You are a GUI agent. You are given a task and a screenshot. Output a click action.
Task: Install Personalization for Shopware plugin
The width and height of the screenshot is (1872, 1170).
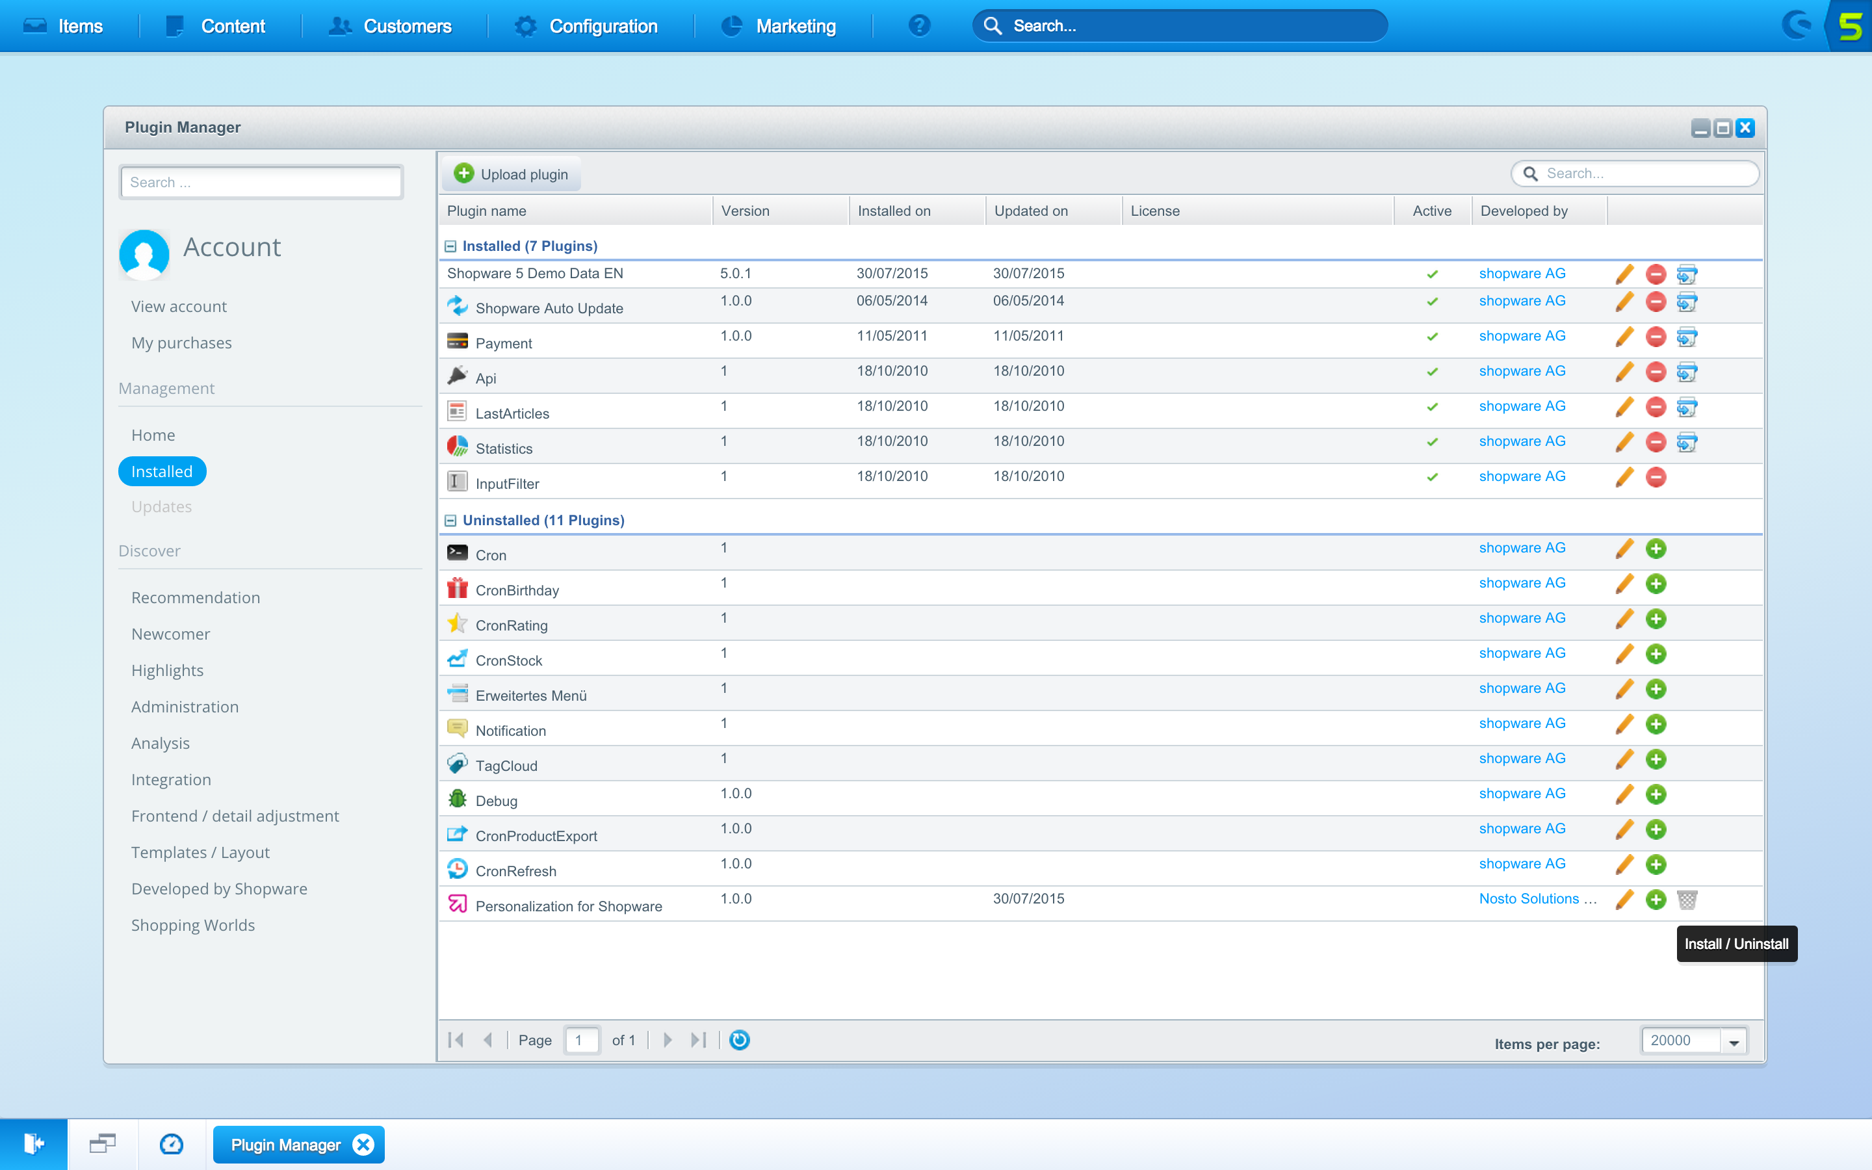click(x=1656, y=899)
